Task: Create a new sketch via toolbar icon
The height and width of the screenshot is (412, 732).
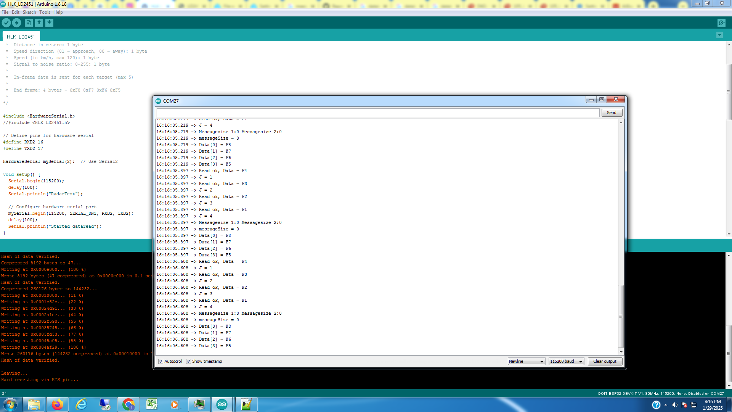Action: [29, 23]
